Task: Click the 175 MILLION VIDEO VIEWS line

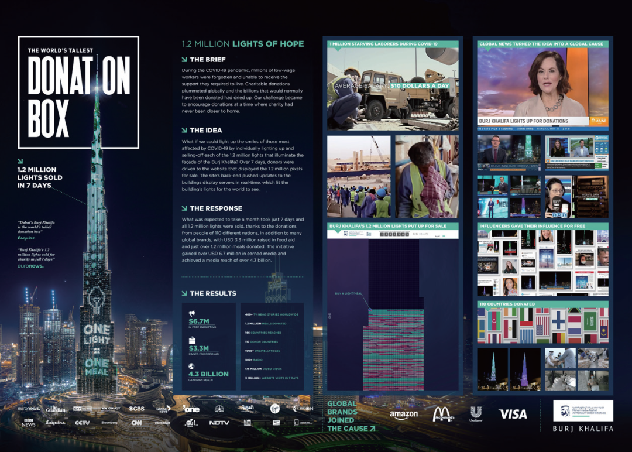Action: pos(263,369)
